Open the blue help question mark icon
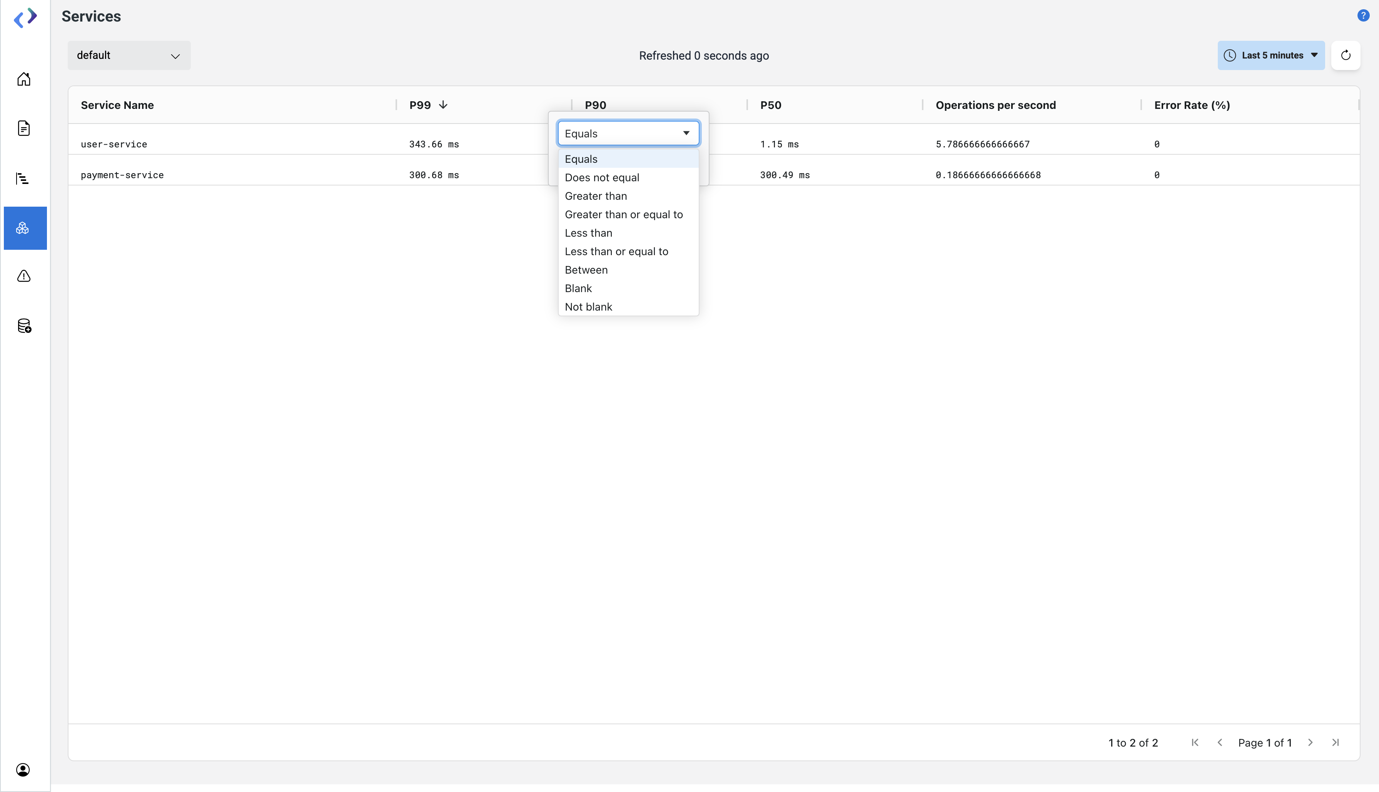Viewport: 1379px width, 792px height. tap(1363, 16)
